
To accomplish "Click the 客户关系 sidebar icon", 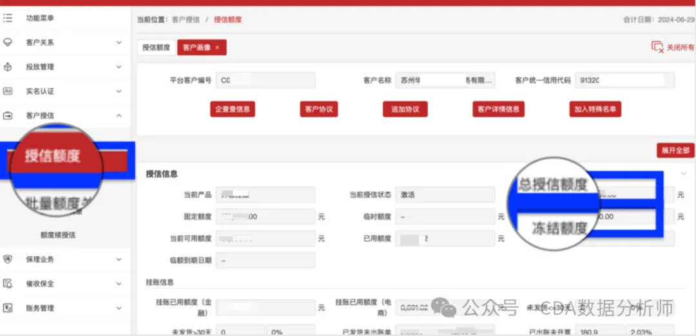I will coord(8,42).
